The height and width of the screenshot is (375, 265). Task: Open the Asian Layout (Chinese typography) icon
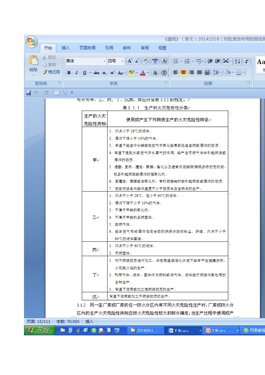point(227,61)
